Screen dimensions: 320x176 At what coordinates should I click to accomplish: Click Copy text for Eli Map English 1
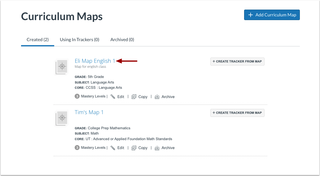(143, 97)
